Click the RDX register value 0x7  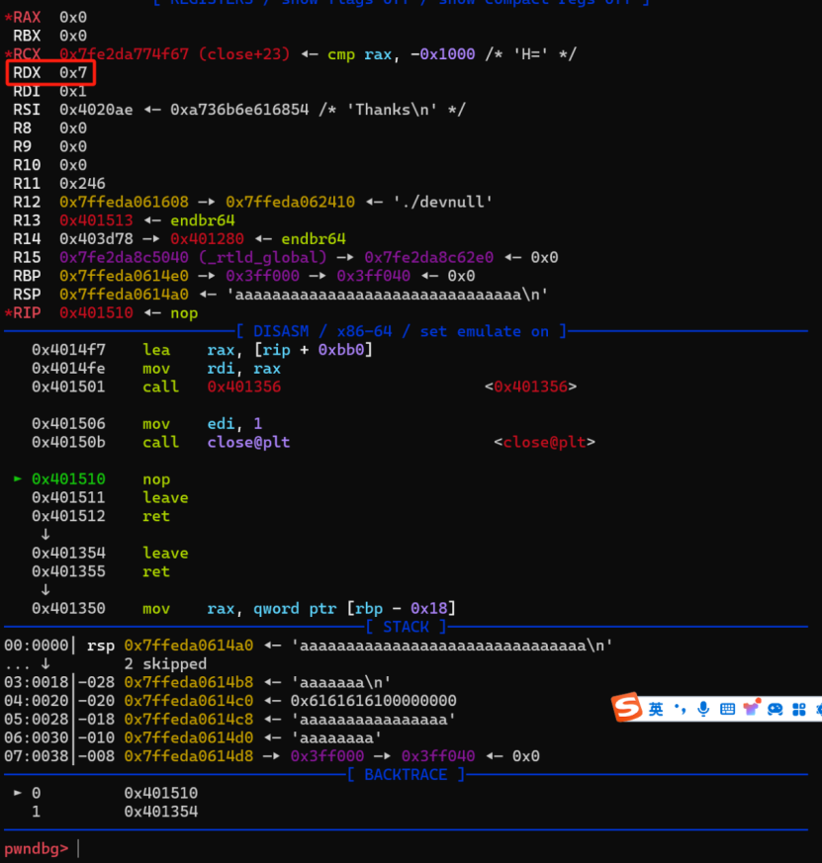click(73, 72)
